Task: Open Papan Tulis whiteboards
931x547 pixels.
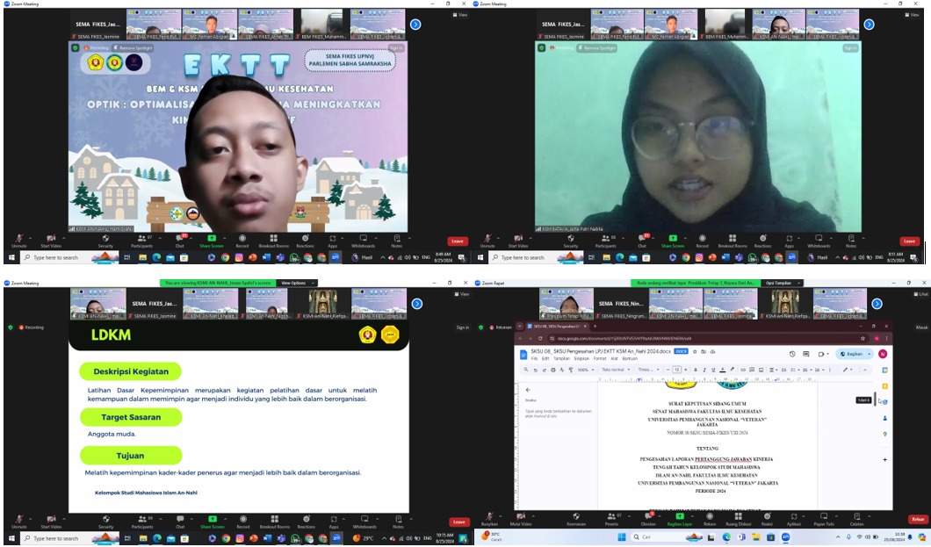Action: click(x=825, y=517)
